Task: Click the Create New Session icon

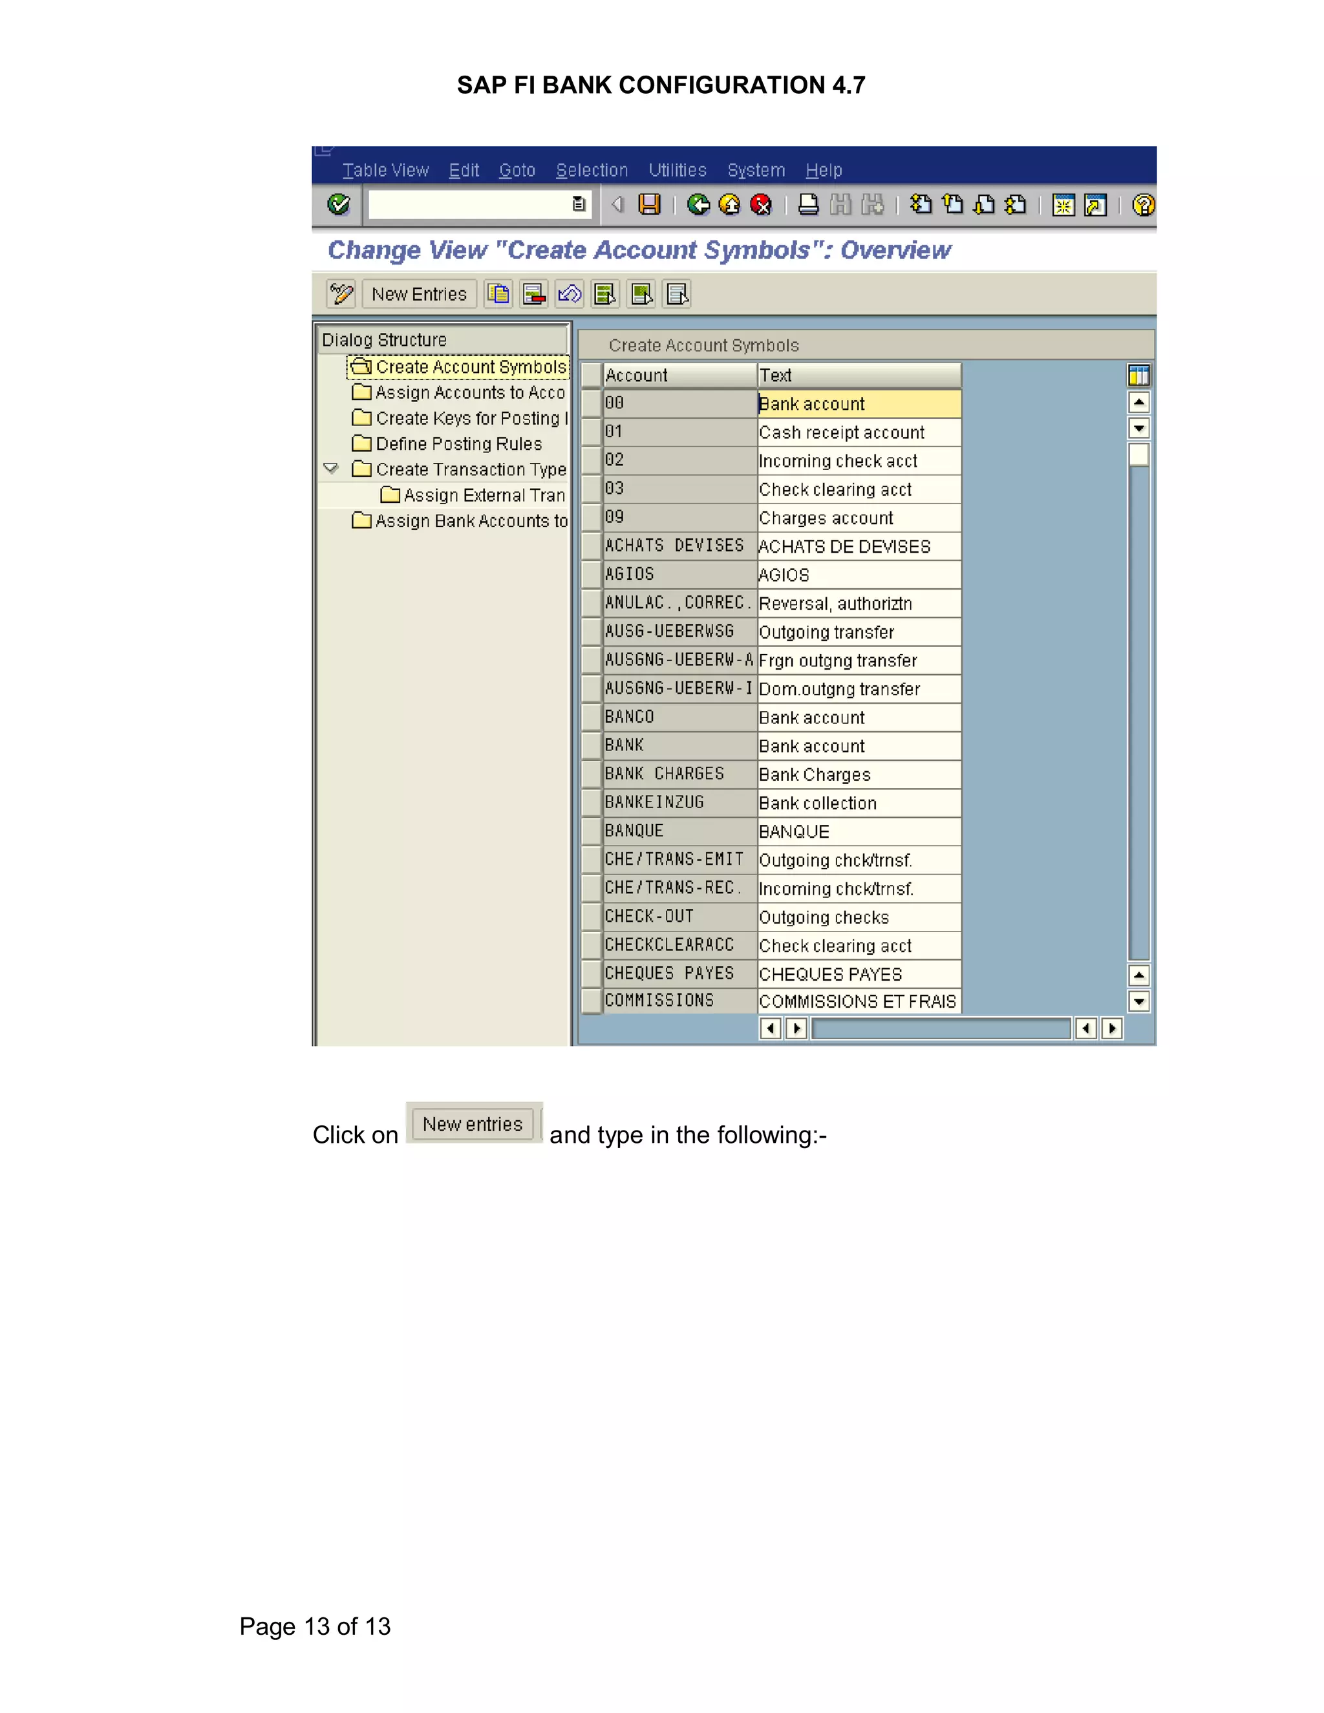Action: [1063, 205]
